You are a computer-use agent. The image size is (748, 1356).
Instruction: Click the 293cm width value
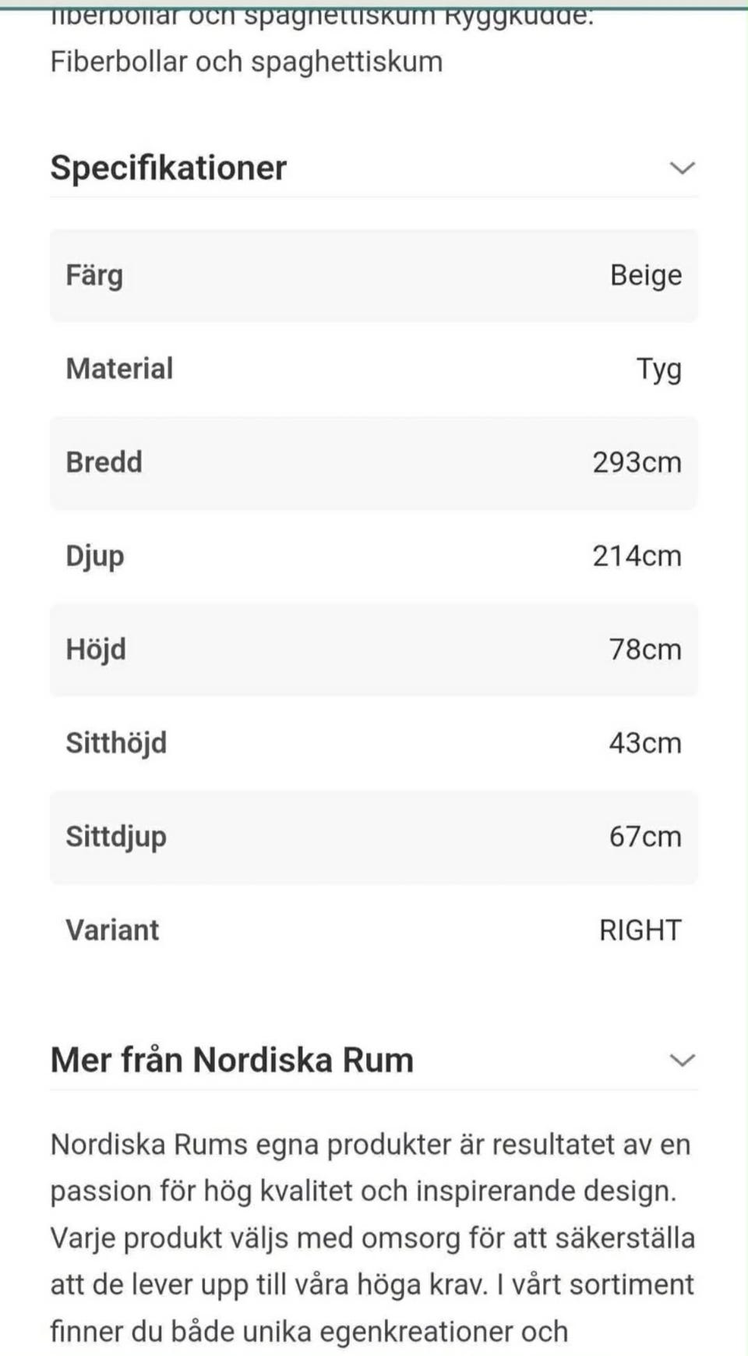(637, 462)
